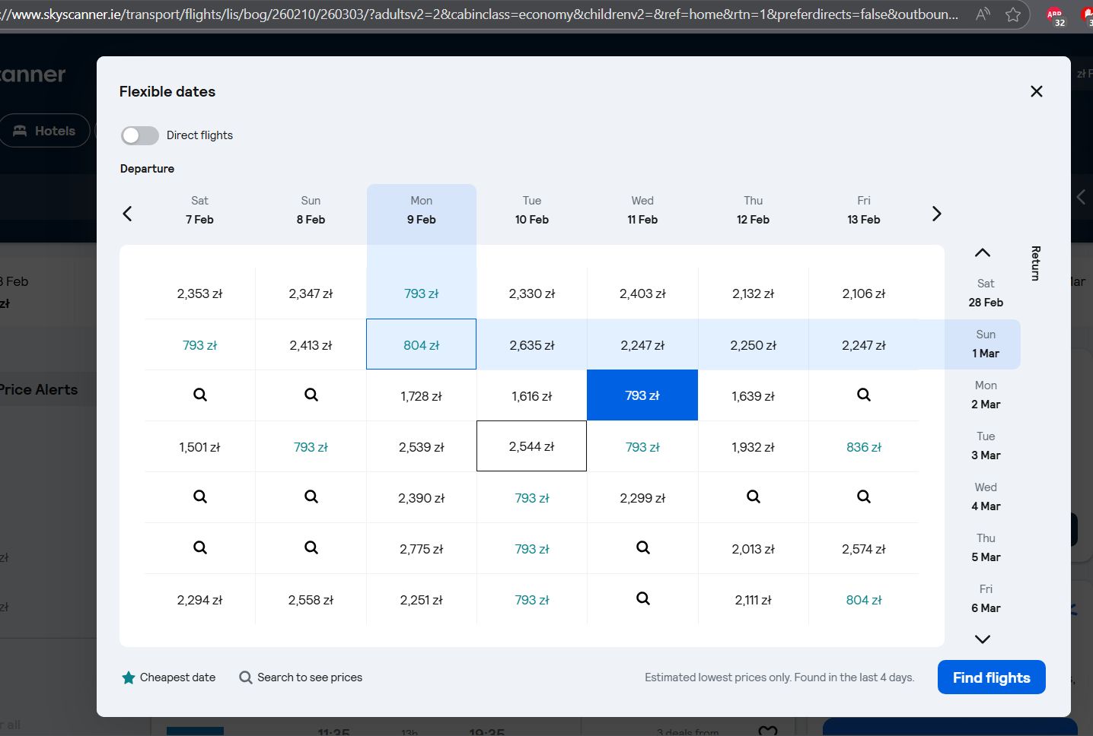The width and height of the screenshot is (1093, 736).
Task: Choose 793 zł for 9 Feb to 28 Feb
Action: click(422, 293)
